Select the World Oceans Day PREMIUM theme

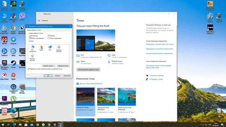pyautogui.click(x=127, y=100)
